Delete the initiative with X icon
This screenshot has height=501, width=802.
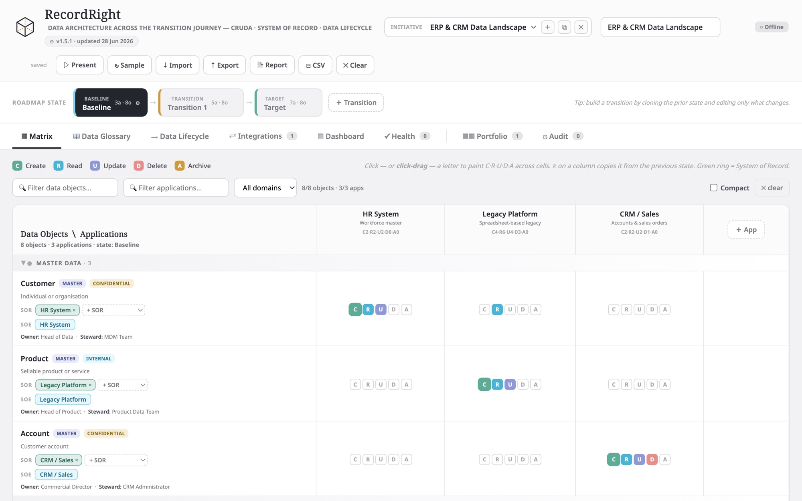pos(581,27)
